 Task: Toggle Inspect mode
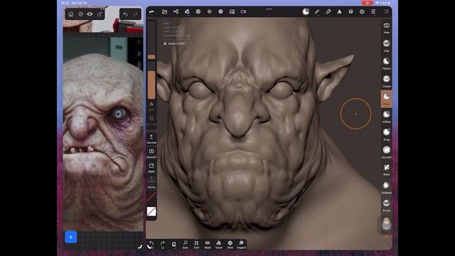coord(241,245)
